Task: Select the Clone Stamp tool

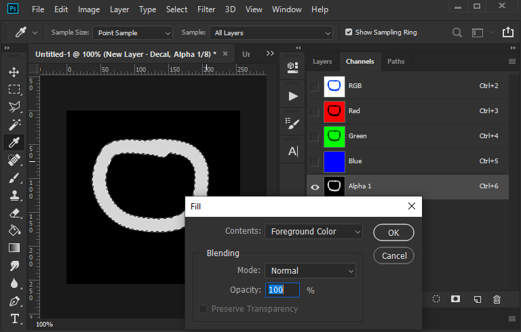Action: point(14,196)
